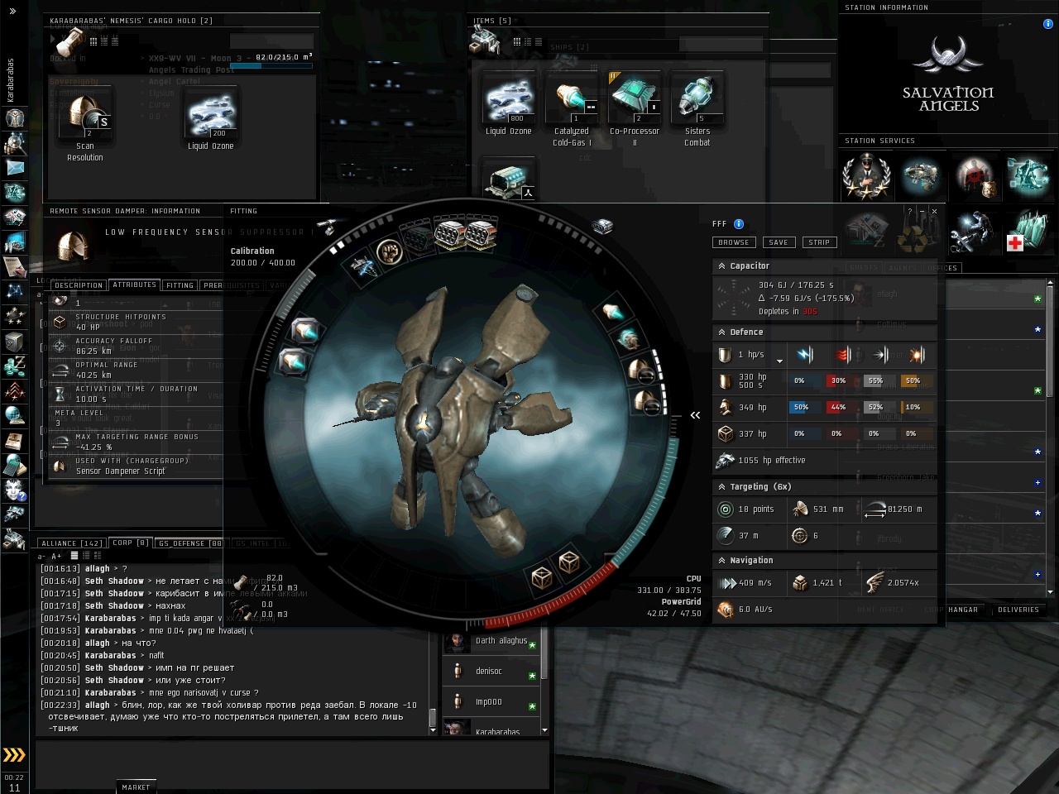Open the repair shop station service icon
1059x794 pixels.
click(975, 232)
